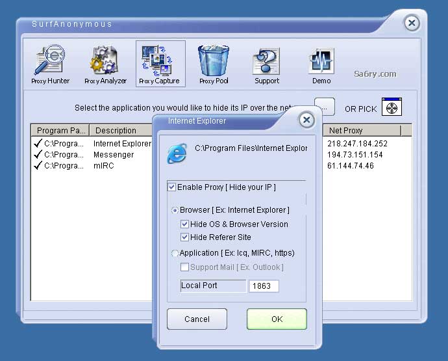Close the Internet Explorer dialog

coord(306,120)
